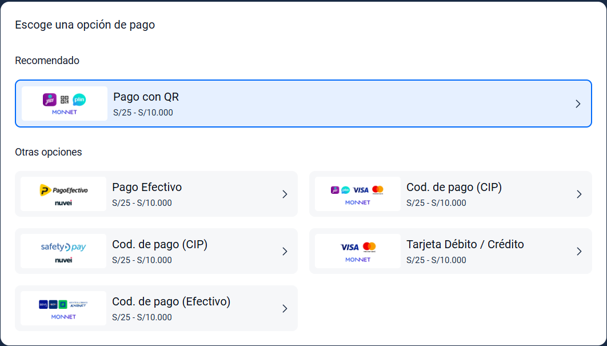Select Tarjeta Débito / Crédito label
This screenshot has height=346, width=607.
click(x=465, y=244)
